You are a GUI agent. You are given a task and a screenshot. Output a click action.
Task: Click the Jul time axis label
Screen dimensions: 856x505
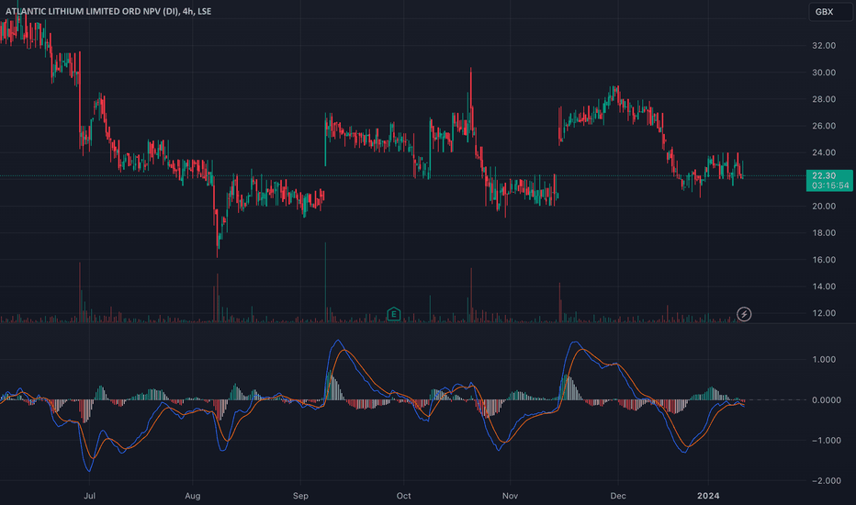pos(89,496)
